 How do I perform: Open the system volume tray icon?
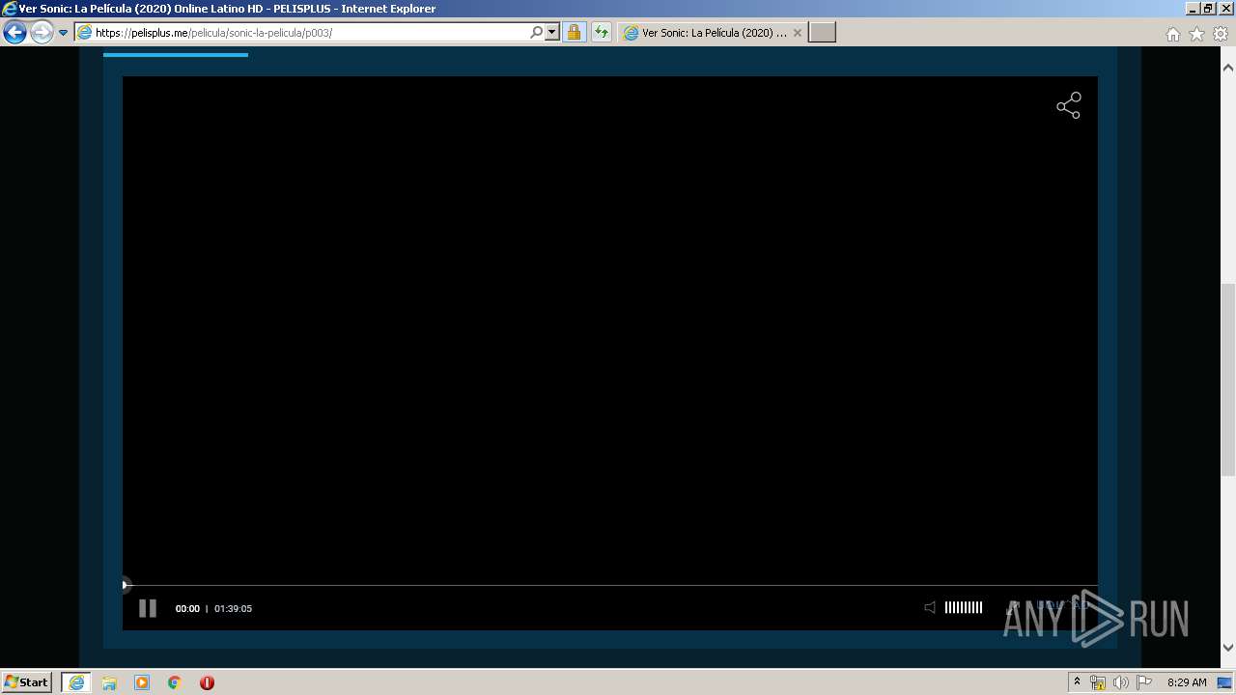[x=1121, y=682]
